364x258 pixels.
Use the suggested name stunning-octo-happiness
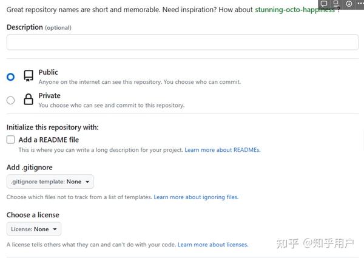tap(295, 10)
